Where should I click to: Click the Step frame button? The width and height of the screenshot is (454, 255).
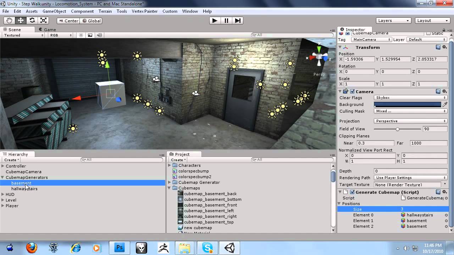coord(238,21)
